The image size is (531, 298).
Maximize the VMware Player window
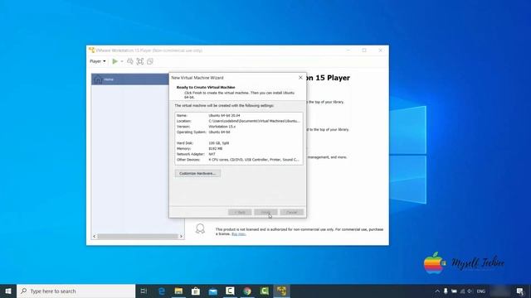pyautogui.click(x=364, y=50)
